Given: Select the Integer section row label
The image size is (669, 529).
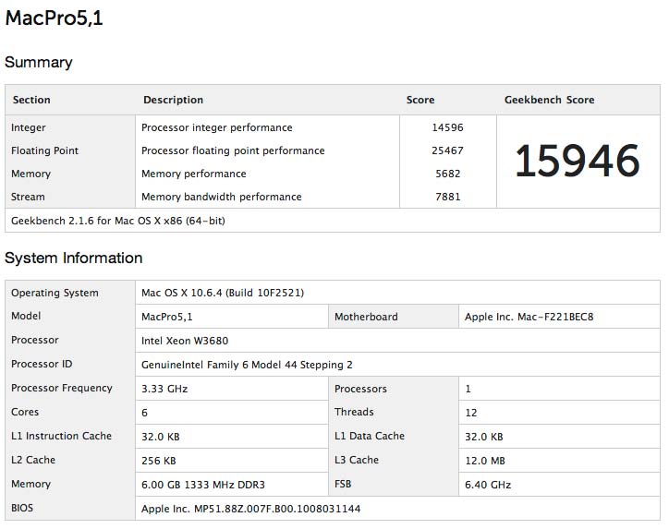Looking at the screenshot, I should point(28,127).
